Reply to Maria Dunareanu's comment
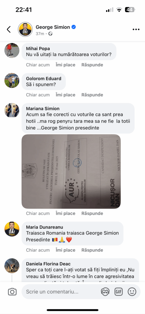145x314 pixels. [x=92, y=250]
